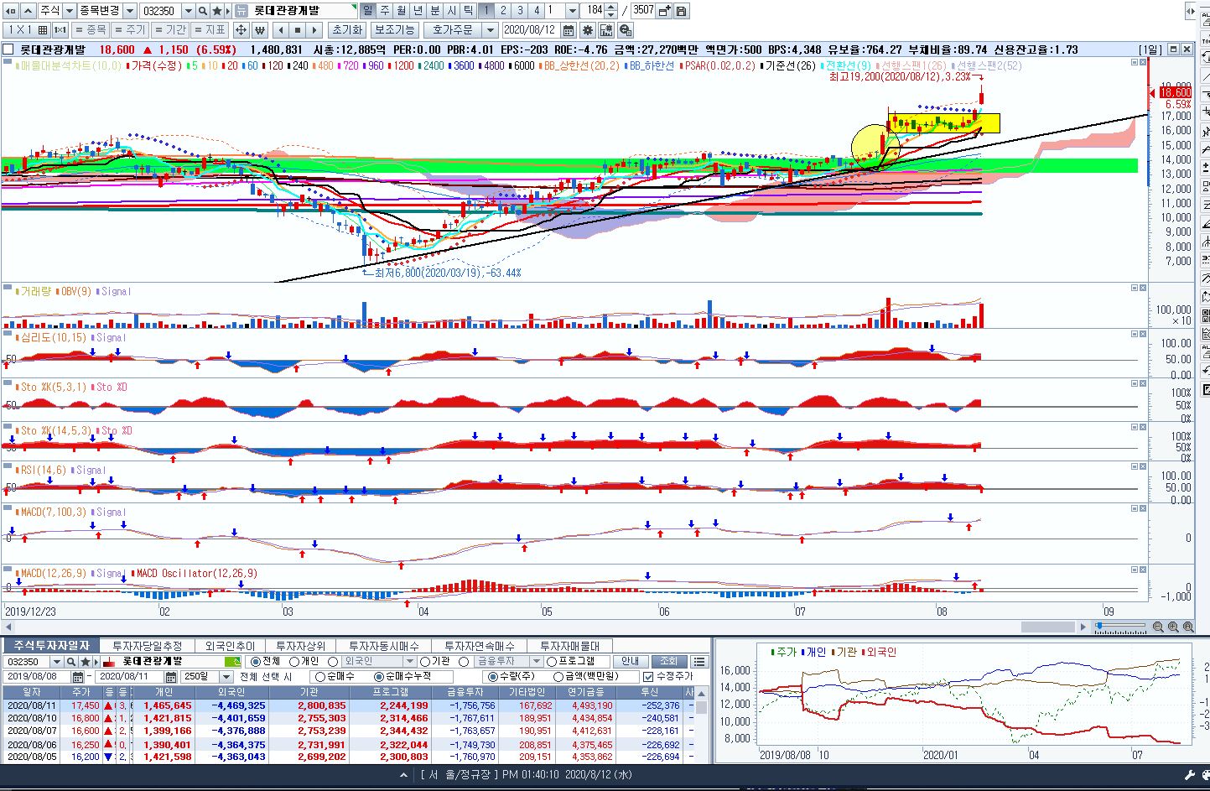This screenshot has width=1210, height=791.
Task: Select the 순매수 radio option
Action: point(319,677)
